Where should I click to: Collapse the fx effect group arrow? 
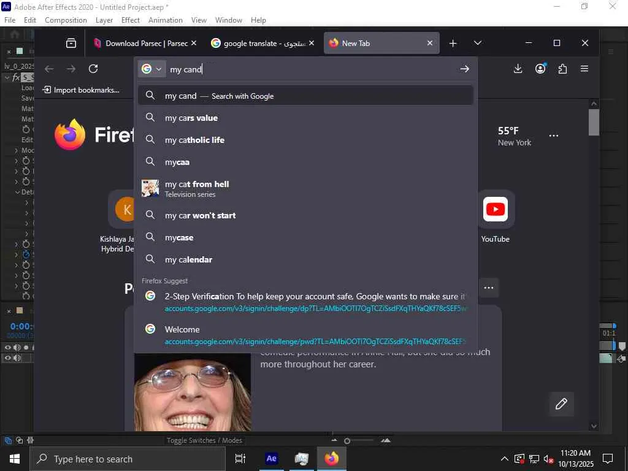click(7, 77)
